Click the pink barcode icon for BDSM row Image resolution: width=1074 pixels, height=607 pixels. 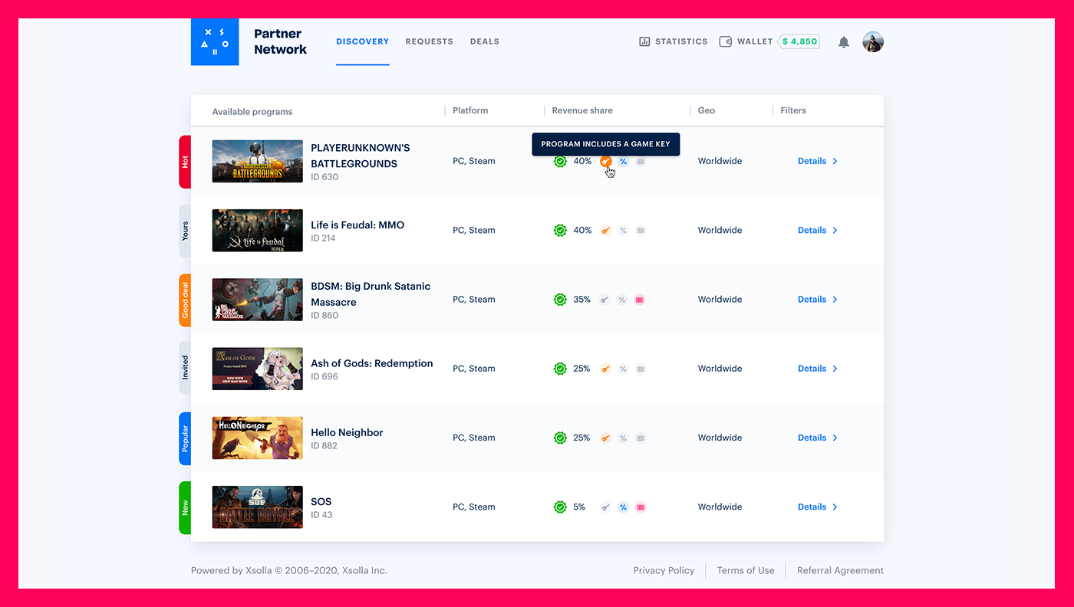coord(640,300)
